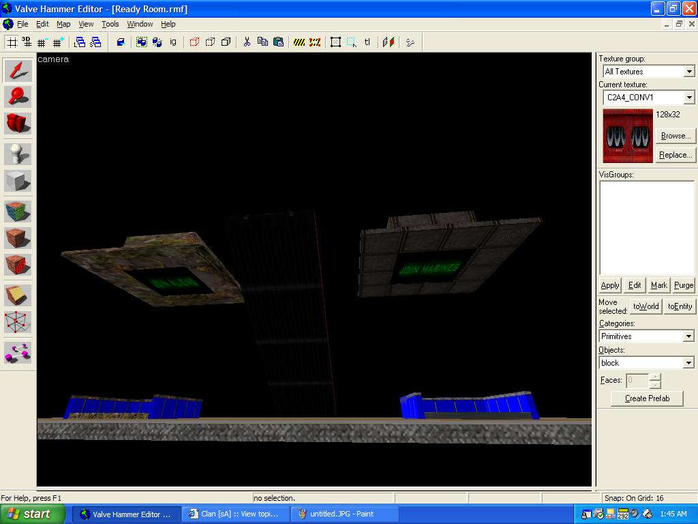
Task: Expand the Texture group dropdown
Action: click(688, 71)
